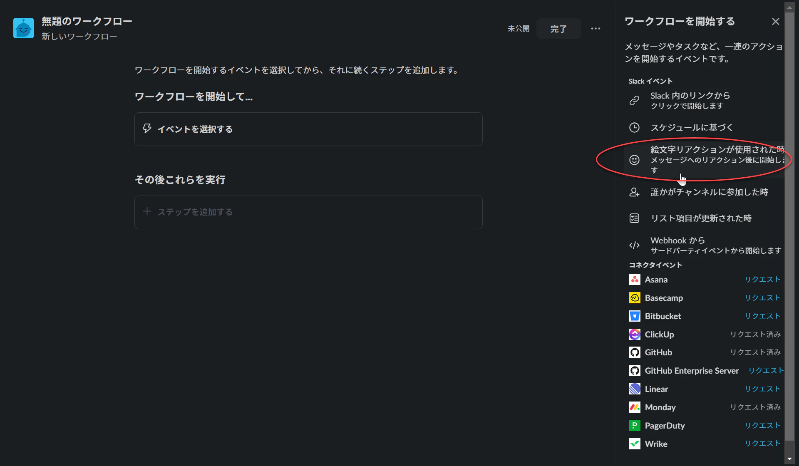Image resolution: width=799 pixels, height=466 pixels.
Task: Click Monday リクエスト済み status text
Action: [755, 407]
